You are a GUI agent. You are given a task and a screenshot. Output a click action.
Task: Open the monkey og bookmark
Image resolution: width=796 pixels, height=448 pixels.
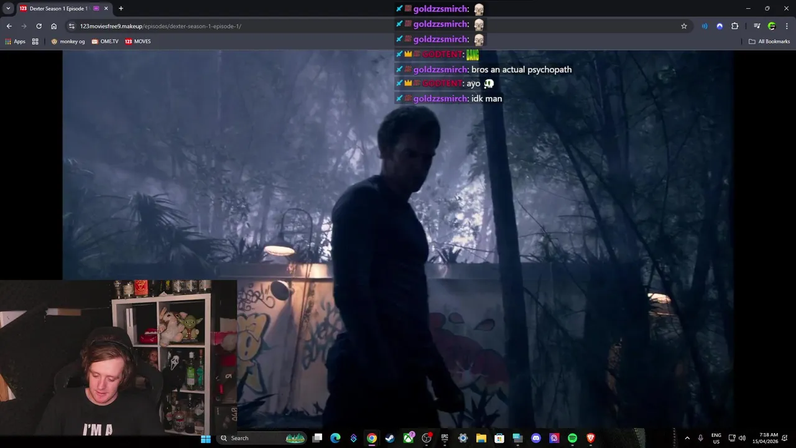(x=68, y=42)
